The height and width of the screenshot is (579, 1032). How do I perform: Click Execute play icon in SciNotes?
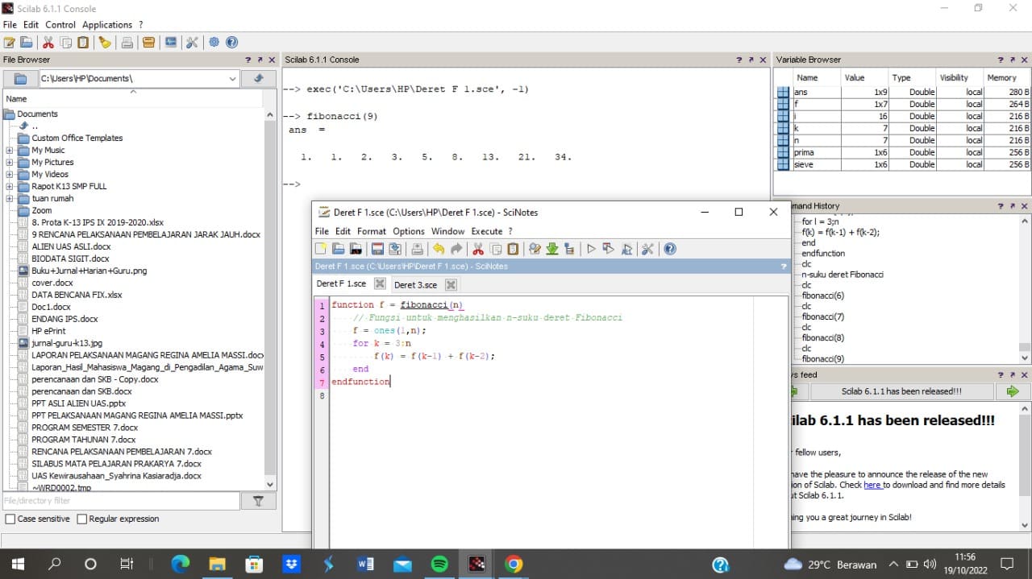[591, 249]
